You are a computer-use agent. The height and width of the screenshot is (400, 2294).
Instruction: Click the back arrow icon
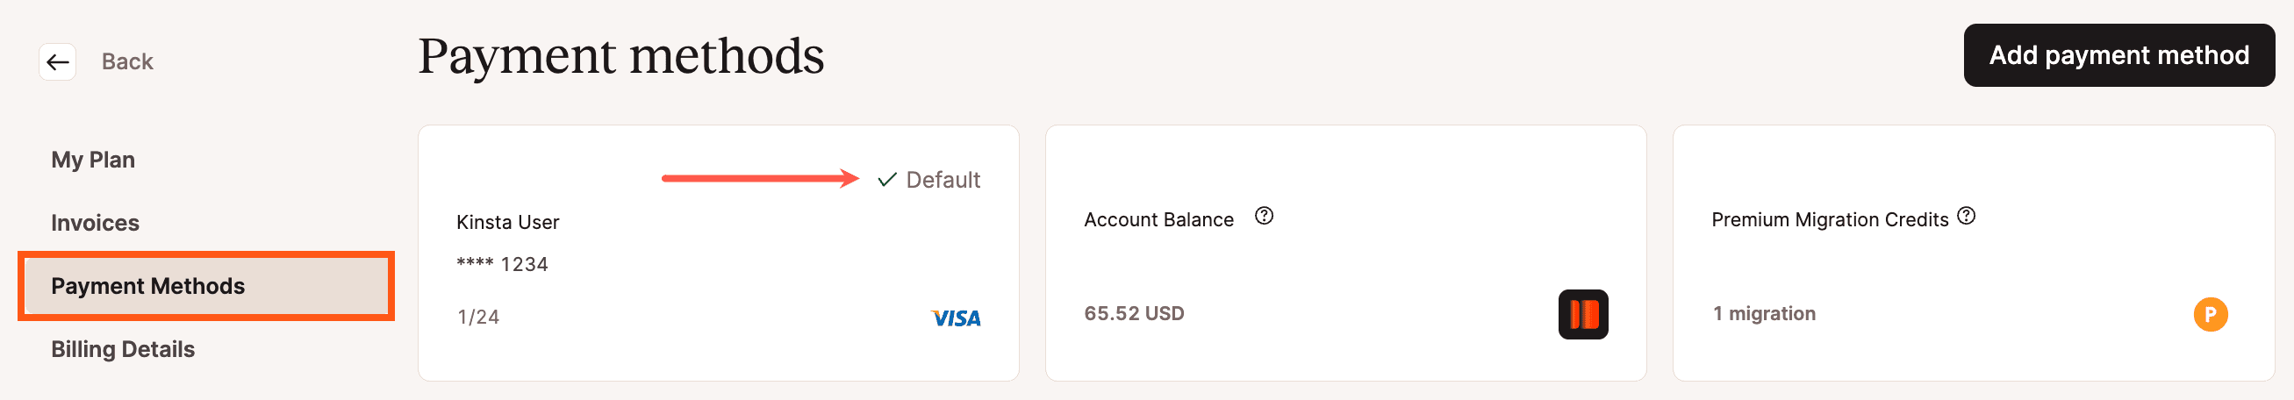[x=58, y=61]
